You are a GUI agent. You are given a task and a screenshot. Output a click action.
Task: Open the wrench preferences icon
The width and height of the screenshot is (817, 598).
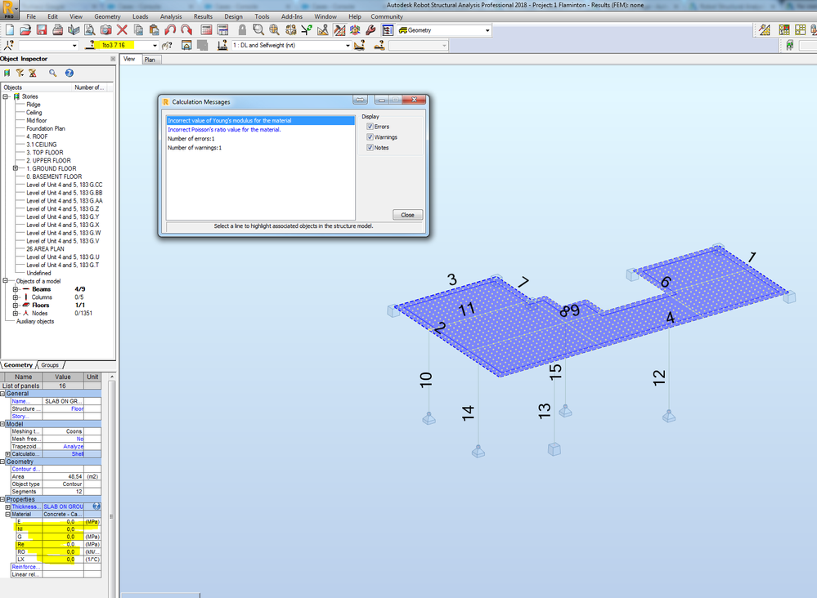[x=371, y=30]
